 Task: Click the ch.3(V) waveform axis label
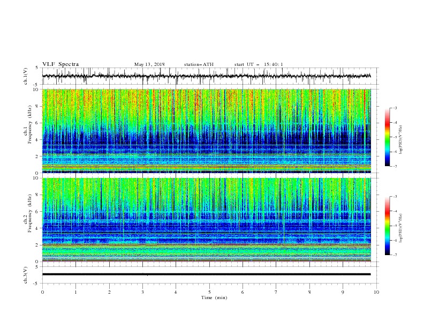(x=26, y=275)
